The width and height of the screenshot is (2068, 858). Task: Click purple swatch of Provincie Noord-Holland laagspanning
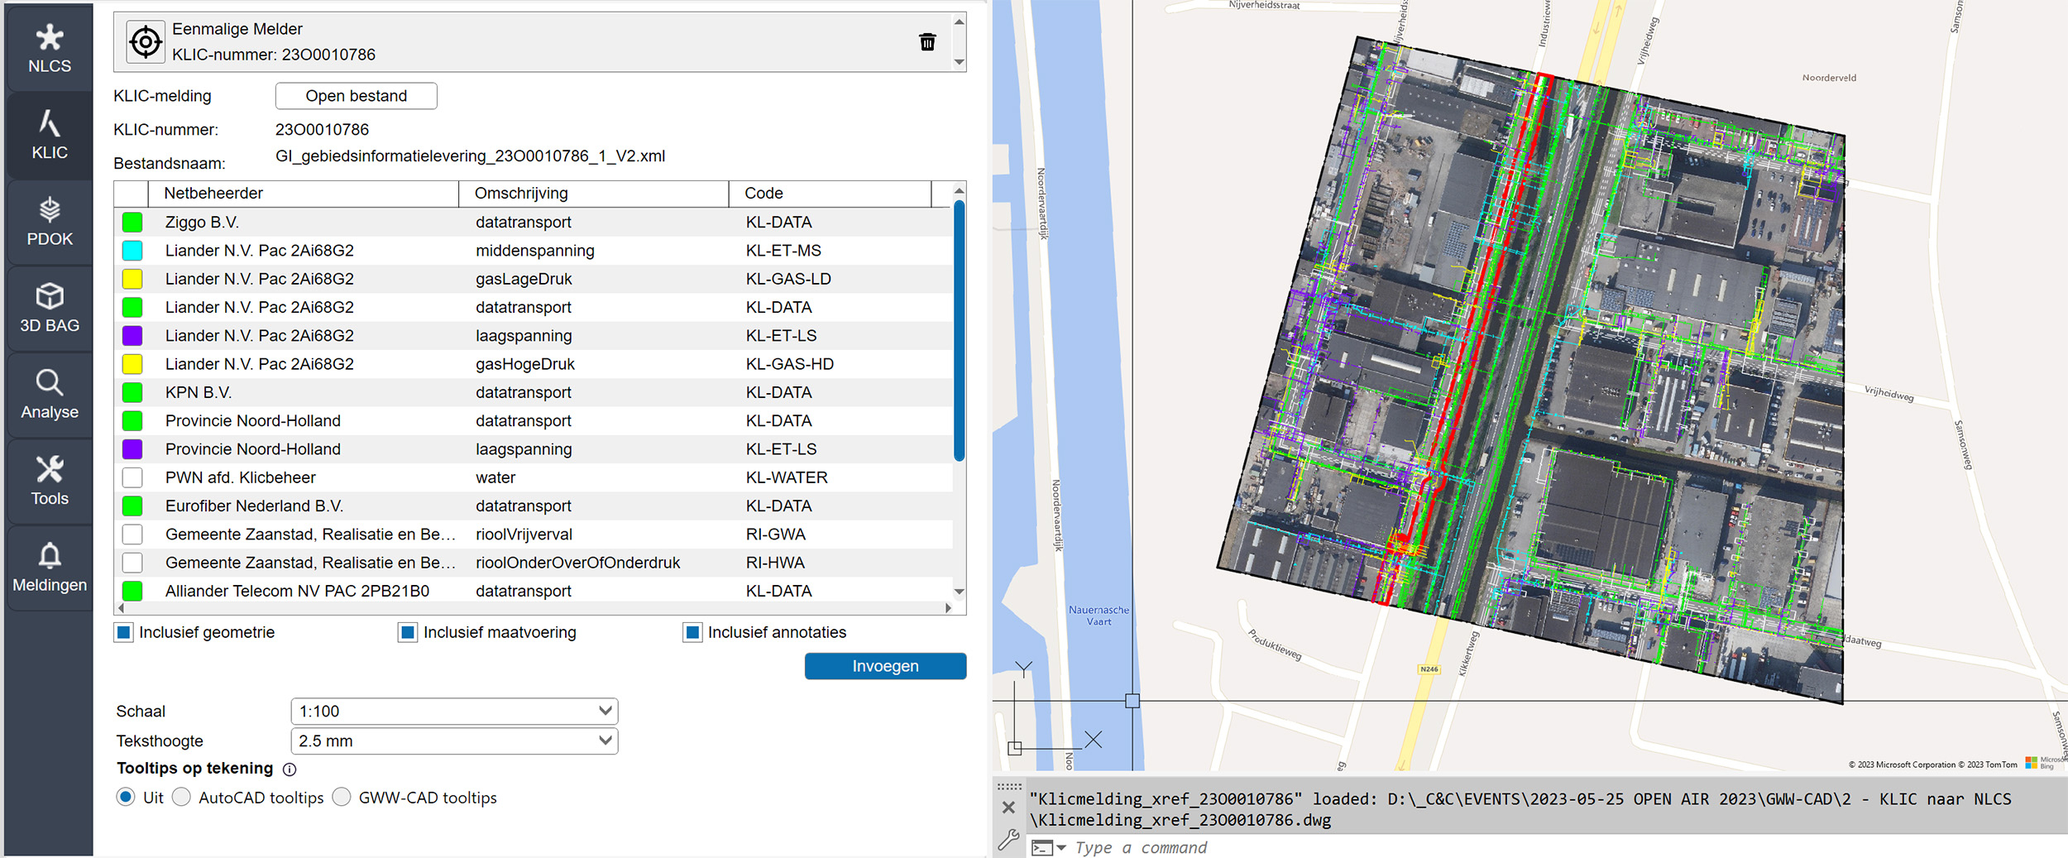(132, 449)
